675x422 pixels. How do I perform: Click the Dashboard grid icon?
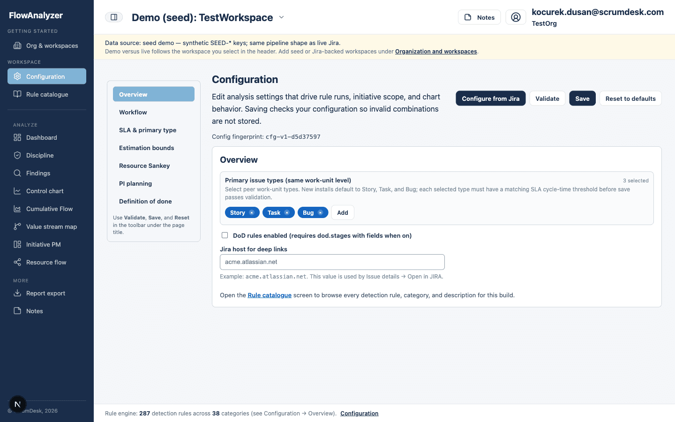coord(17,137)
